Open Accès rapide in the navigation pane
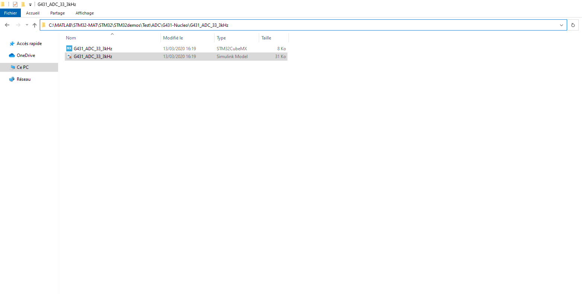 29,44
